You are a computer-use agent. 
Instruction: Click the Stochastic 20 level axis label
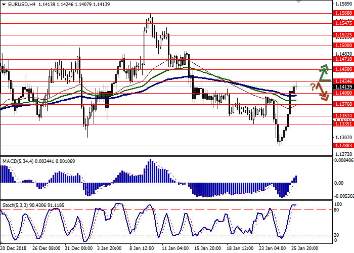pos(337,235)
